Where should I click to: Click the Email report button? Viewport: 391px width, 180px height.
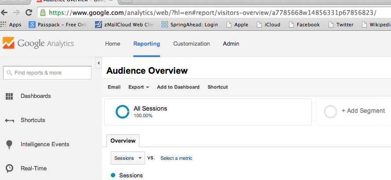pyautogui.click(x=114, y=87)
